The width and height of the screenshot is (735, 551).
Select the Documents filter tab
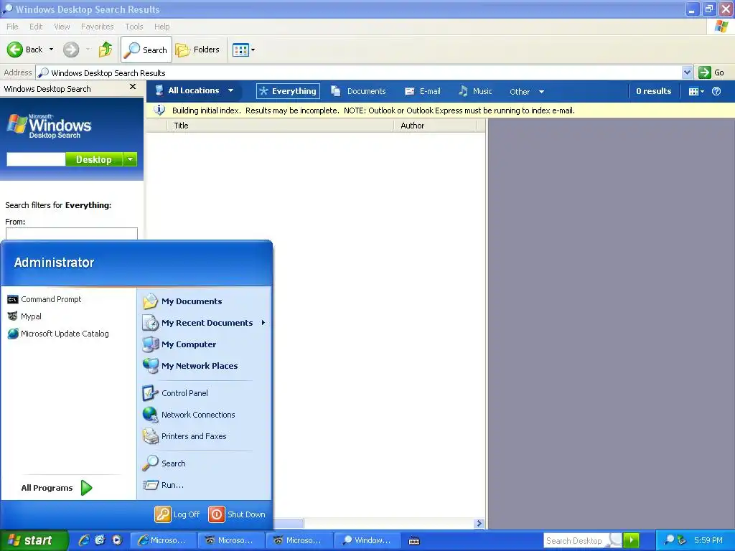tap(358, 91)
